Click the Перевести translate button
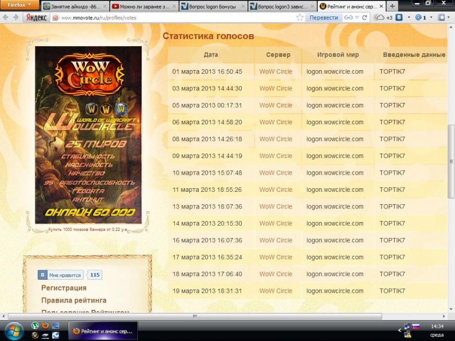Screen dimensions: 455x341 click(323, 17)
